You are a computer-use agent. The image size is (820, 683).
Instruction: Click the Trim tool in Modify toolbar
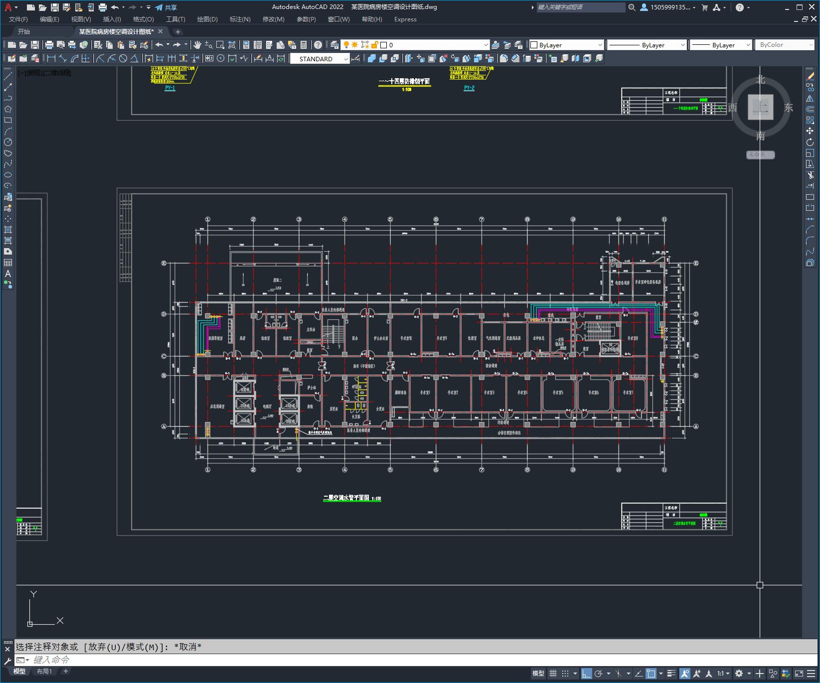[x=810, y=175]
